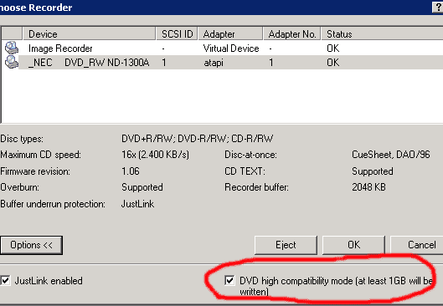Click the OK status of the NEC drive
This screenshot has width=443, height=306.
[332, 63]
